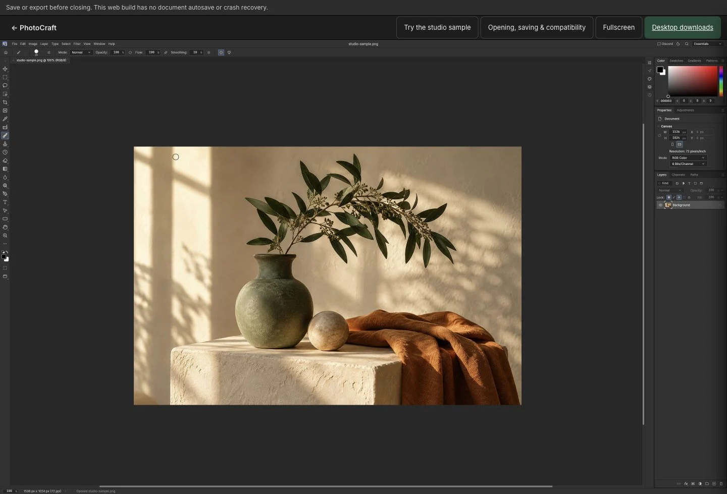
Task: Hide the Background layer with eye icon
Action: pos(660,205)
